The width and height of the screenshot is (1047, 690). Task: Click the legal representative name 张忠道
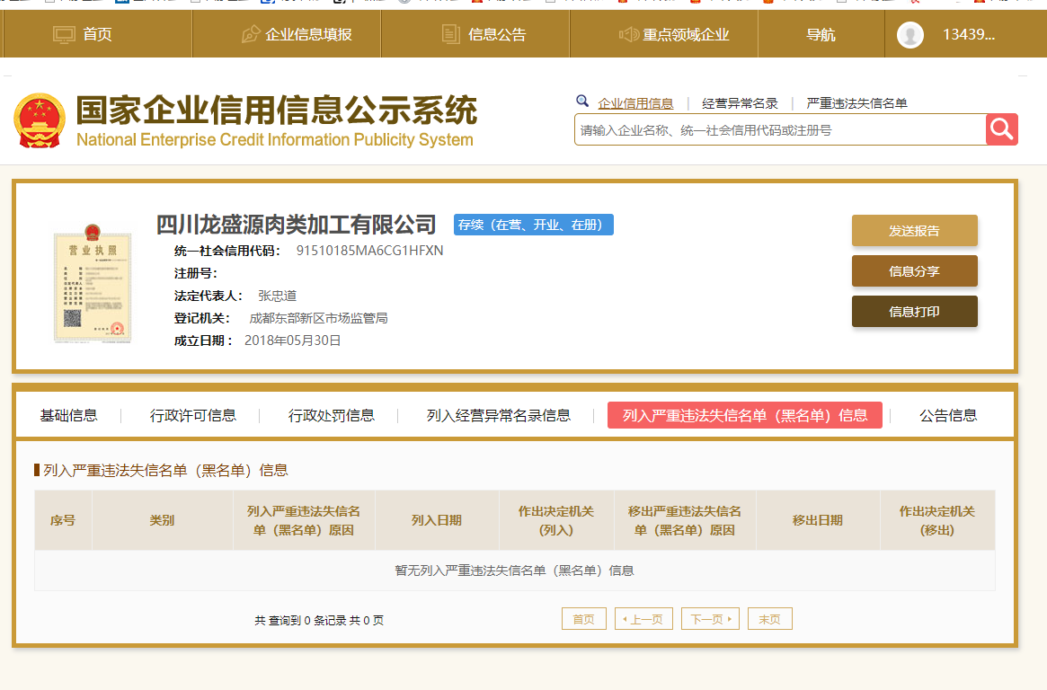click(x=277, y=296)
